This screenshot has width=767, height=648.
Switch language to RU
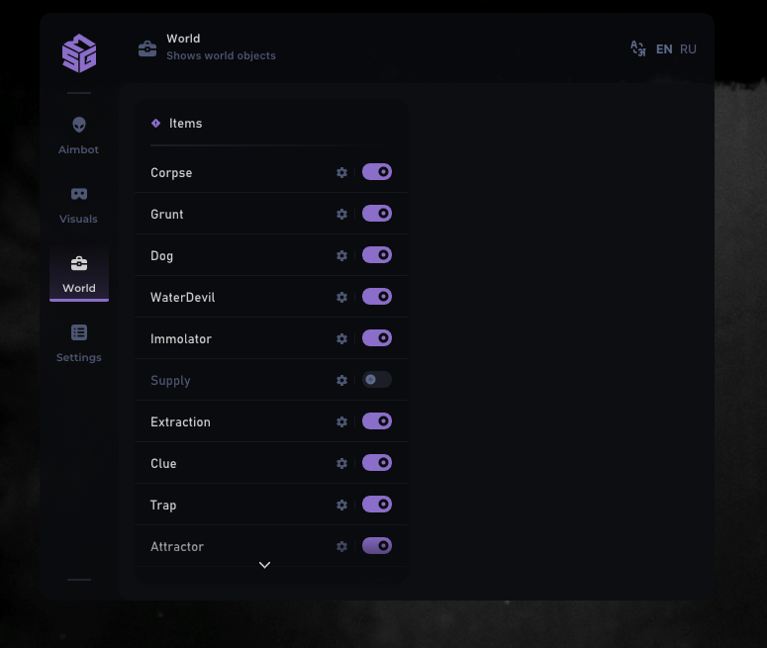point(688,48)
